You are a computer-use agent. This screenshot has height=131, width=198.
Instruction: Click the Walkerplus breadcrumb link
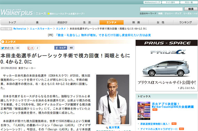(20, 29)
